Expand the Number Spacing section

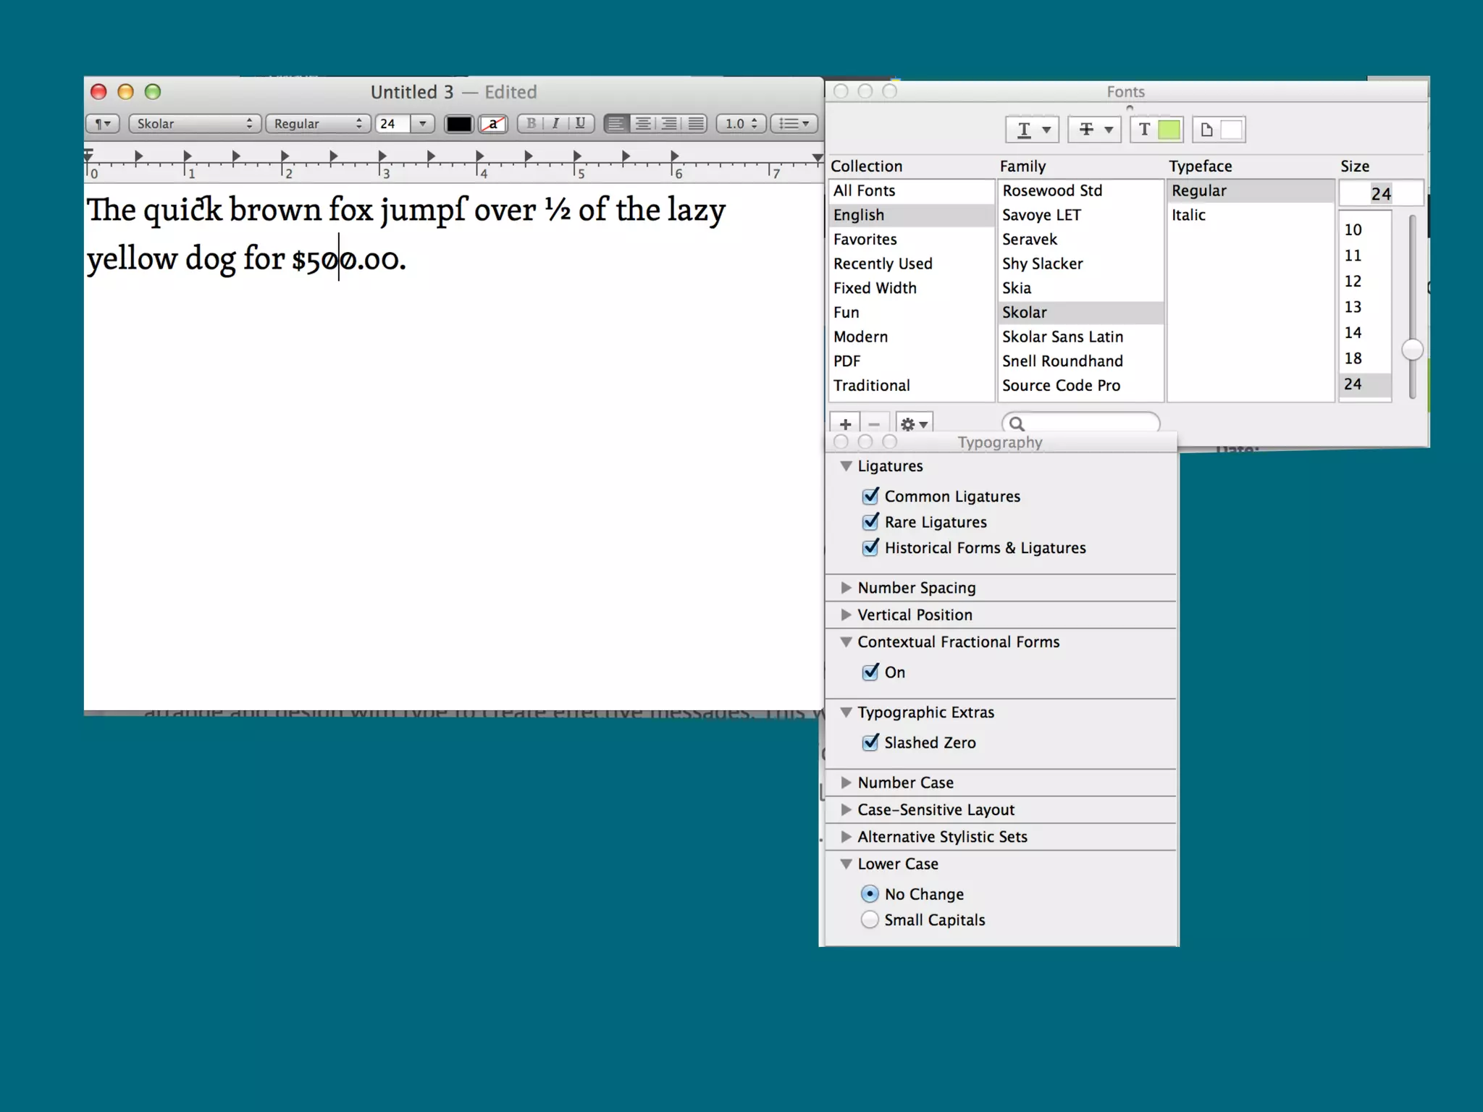(x=846, y=588)
